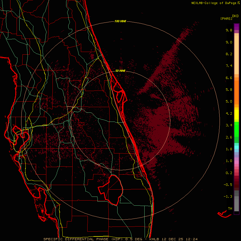Click the 2.6 scale value
Image resolution: width=241 pixels, height=241 pixels.
tap(229, 137)
